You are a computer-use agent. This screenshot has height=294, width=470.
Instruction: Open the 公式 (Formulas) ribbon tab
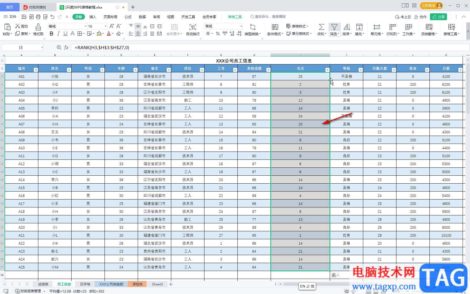coord(128,17)
